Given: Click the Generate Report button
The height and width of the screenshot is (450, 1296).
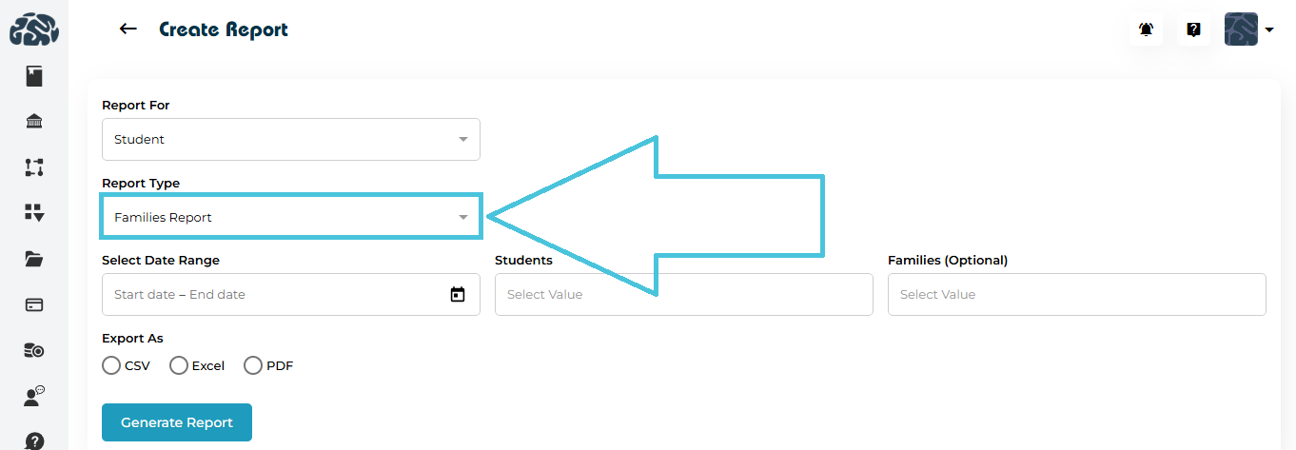Looking at the screenshot, I should tap(177, 422).
